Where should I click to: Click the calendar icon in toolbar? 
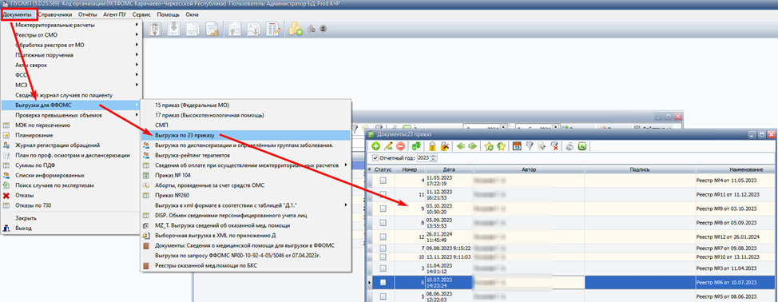[x=517, y=146]
